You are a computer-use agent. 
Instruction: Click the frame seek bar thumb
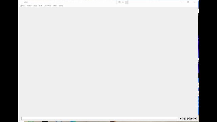click(21, 119)
